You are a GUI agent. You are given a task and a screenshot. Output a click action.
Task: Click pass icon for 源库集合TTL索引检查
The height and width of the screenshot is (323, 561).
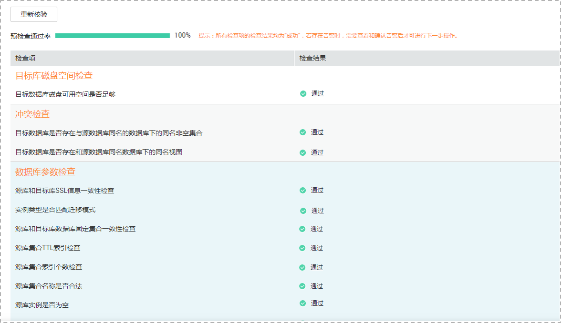coord(302,248)
